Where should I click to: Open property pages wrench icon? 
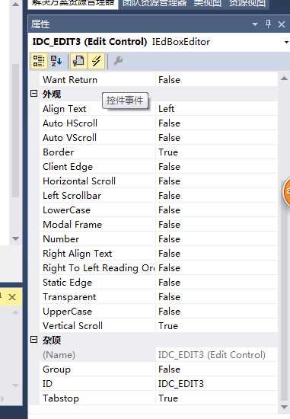[x=118, y=61]
